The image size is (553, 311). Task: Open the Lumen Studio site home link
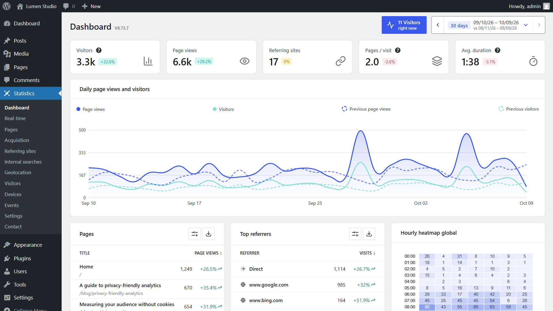pyautogui.click(x=37, y=6)
